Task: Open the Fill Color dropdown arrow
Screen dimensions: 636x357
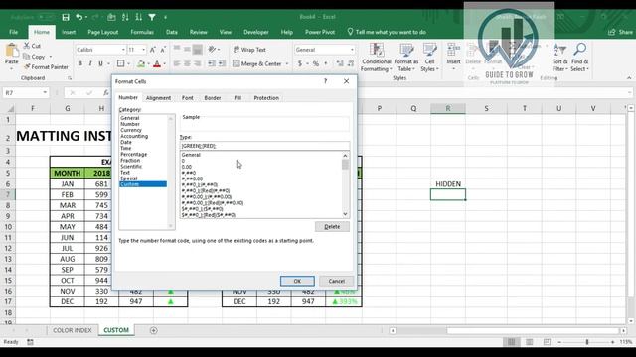Action: coord(148,63)
